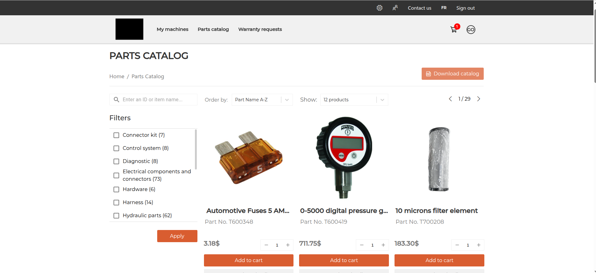Increase quantity for Automotive Fuses
Screen dimensions: 596x273
[288, 245]
